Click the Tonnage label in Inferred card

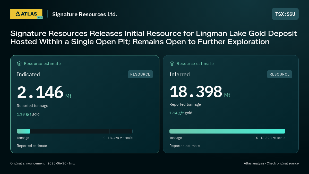pos(176,138)
